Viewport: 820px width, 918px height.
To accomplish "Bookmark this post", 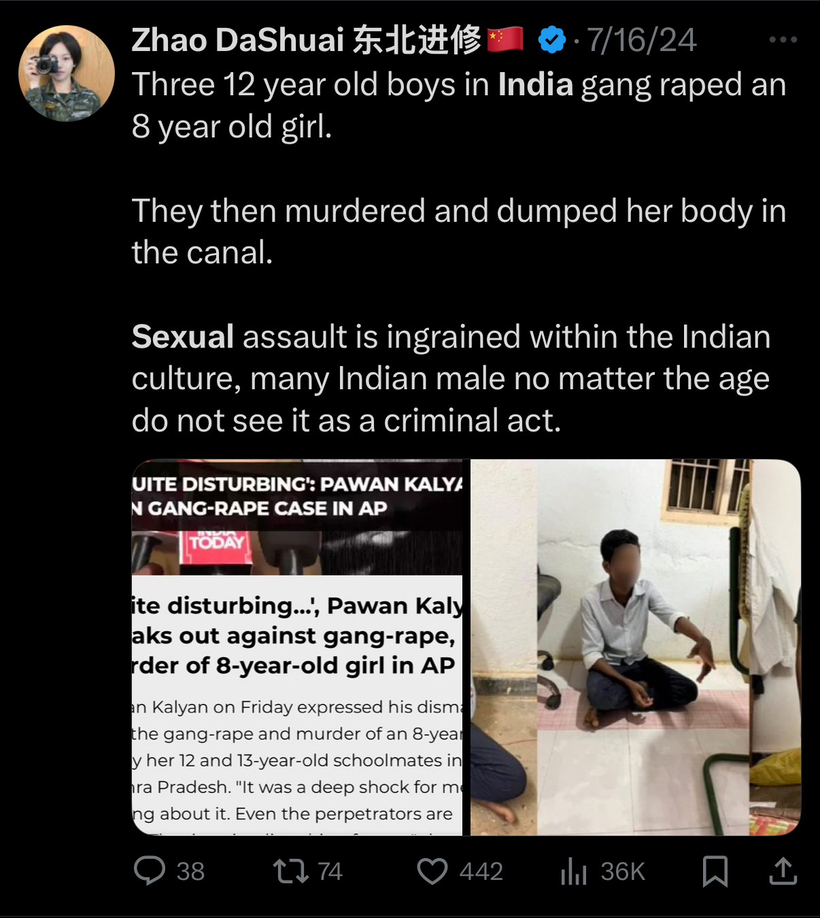I will tap(715, 871).
